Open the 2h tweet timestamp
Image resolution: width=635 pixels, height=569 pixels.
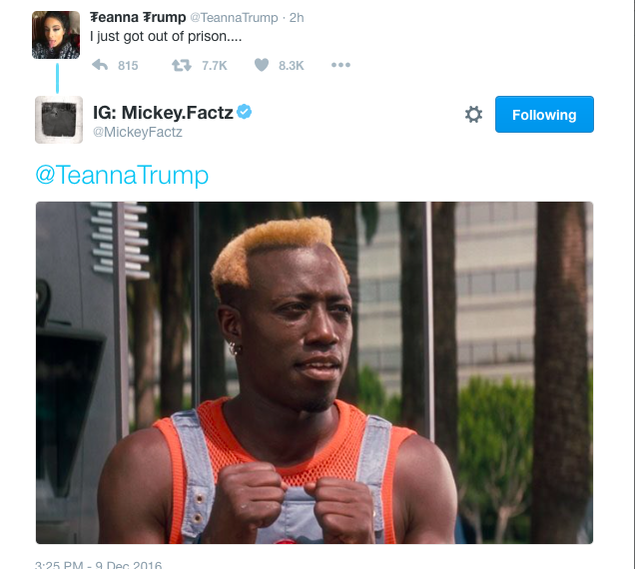point(297,18)
